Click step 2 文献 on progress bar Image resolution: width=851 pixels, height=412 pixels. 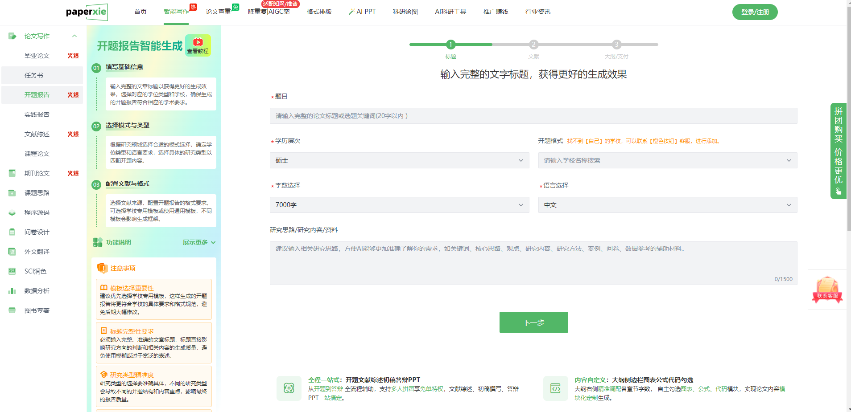[533, 45]
